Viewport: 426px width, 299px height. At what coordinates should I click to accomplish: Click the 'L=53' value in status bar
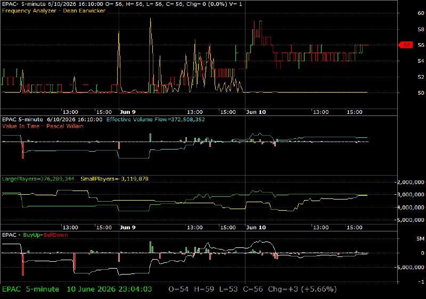point(228,289)
